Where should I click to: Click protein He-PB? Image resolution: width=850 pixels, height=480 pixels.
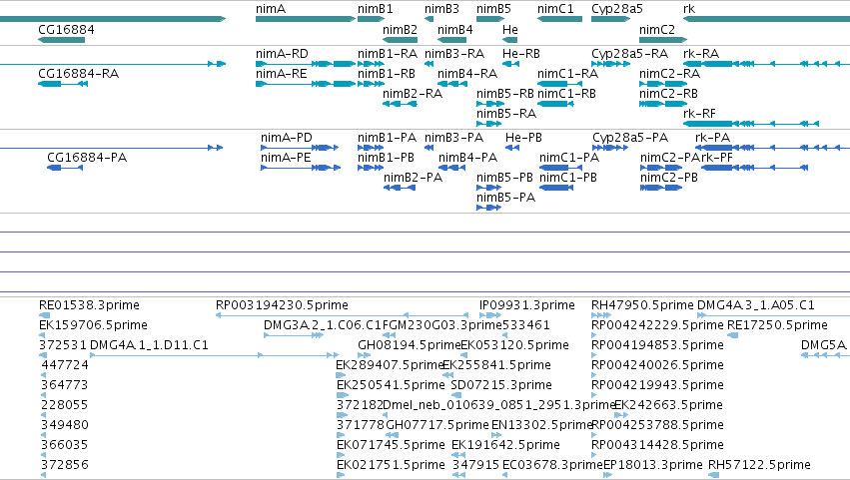512,148
